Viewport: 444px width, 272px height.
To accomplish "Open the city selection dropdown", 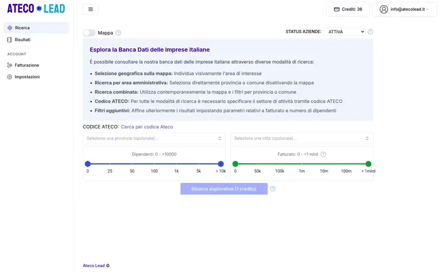I will pyautogui.click(x=302, y=138).
